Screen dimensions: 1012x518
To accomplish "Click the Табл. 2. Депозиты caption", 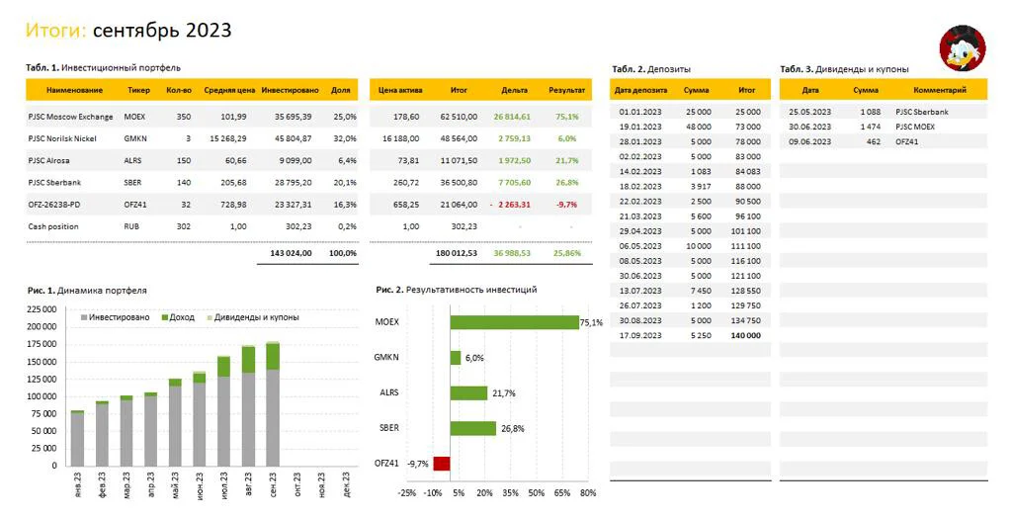I will [651, 69].
